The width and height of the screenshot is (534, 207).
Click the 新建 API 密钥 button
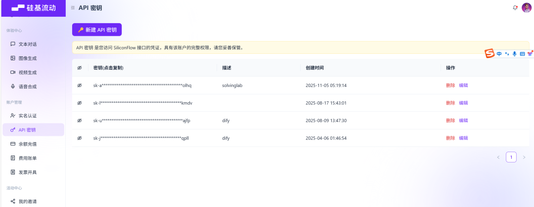97,30
